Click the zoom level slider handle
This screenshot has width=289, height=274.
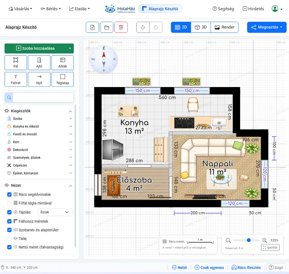point(249,240)
